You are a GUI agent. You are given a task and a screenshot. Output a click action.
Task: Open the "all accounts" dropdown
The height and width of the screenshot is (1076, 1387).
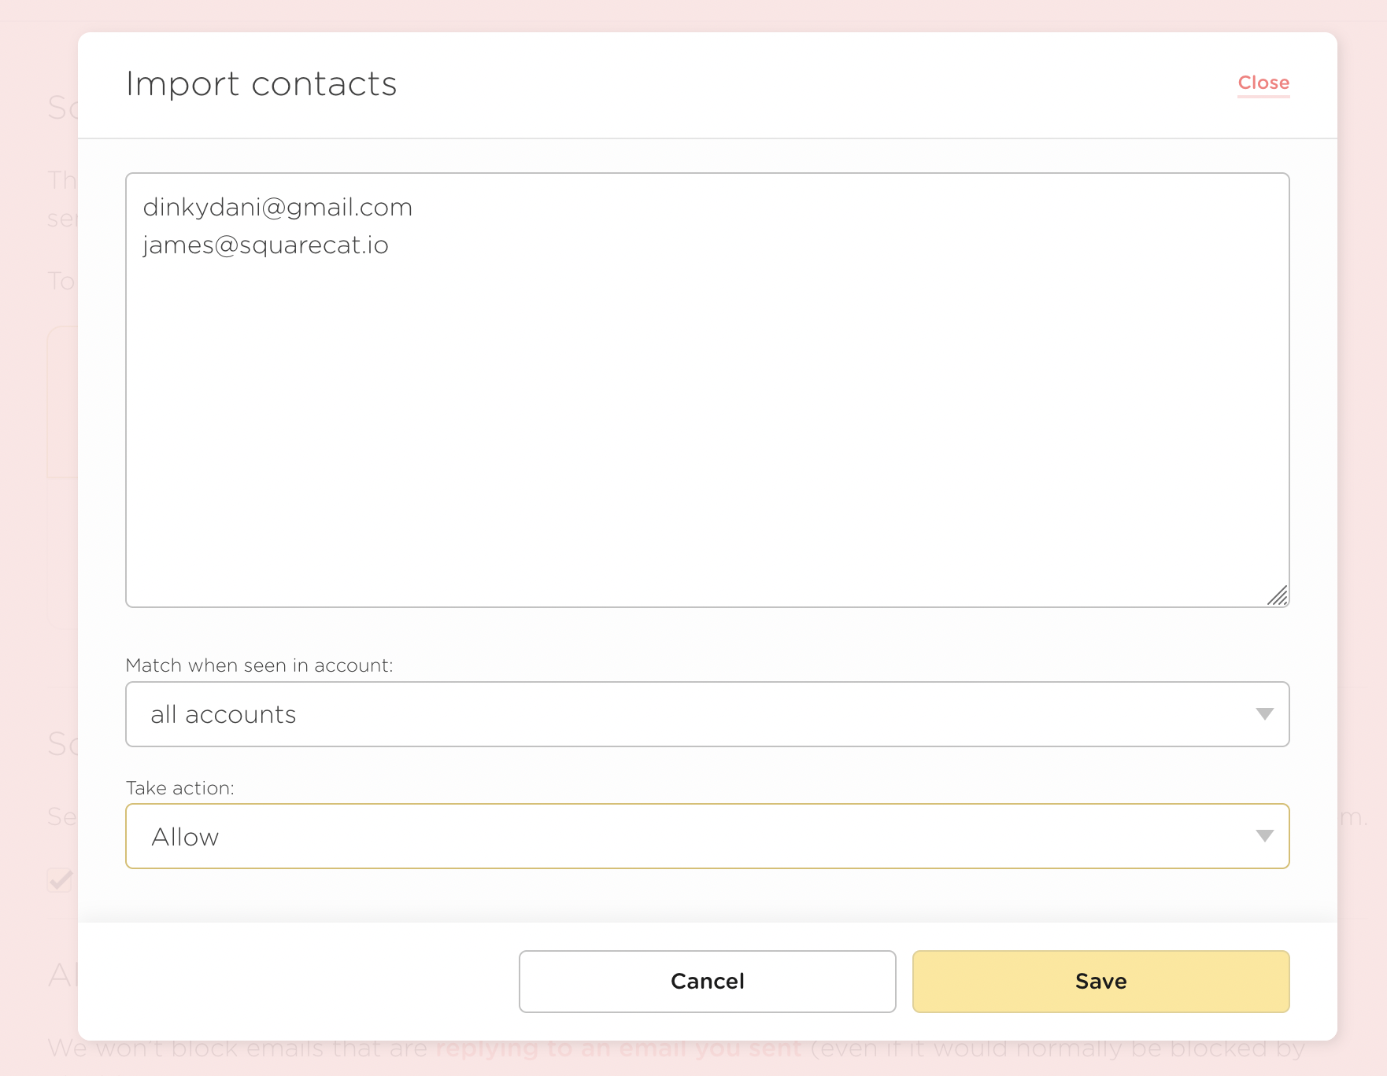click(x=707, y=714)
